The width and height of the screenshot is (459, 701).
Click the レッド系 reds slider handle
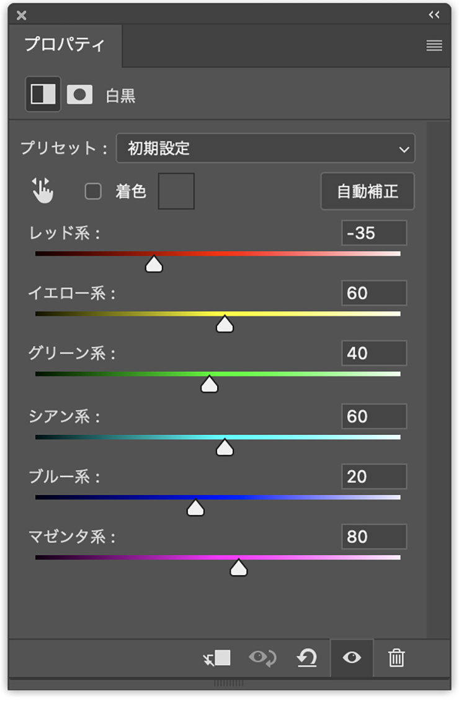(154, 265)
